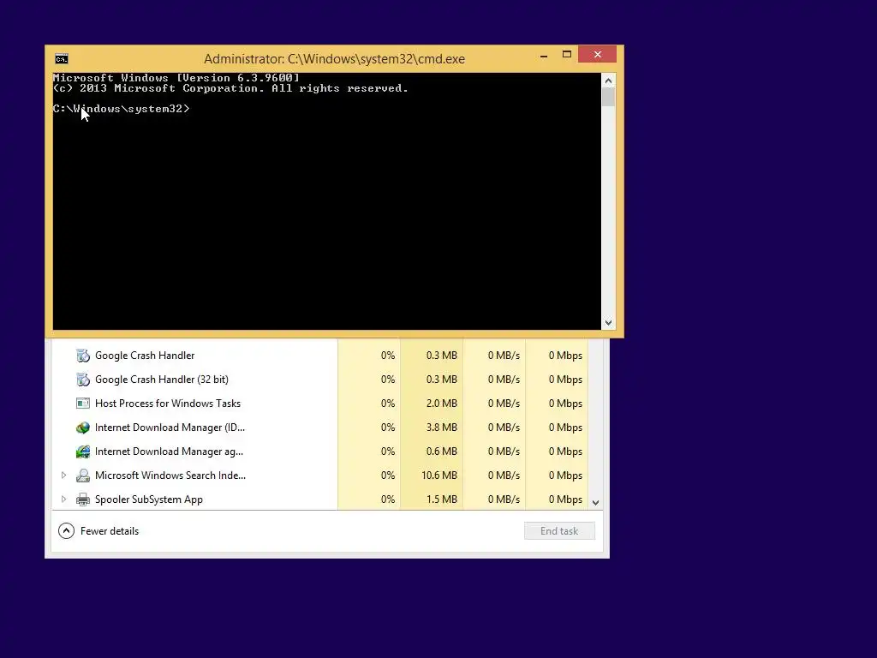Viewport: 877px width, 658px height.
Task: Click the cmd.exe title bar icon
Action: (x=62, y=59)
